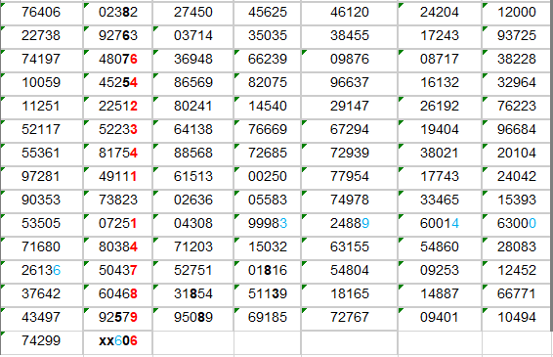553x357 pixels.
Task: Click cell containing 24204
Action: click(440, 13)
